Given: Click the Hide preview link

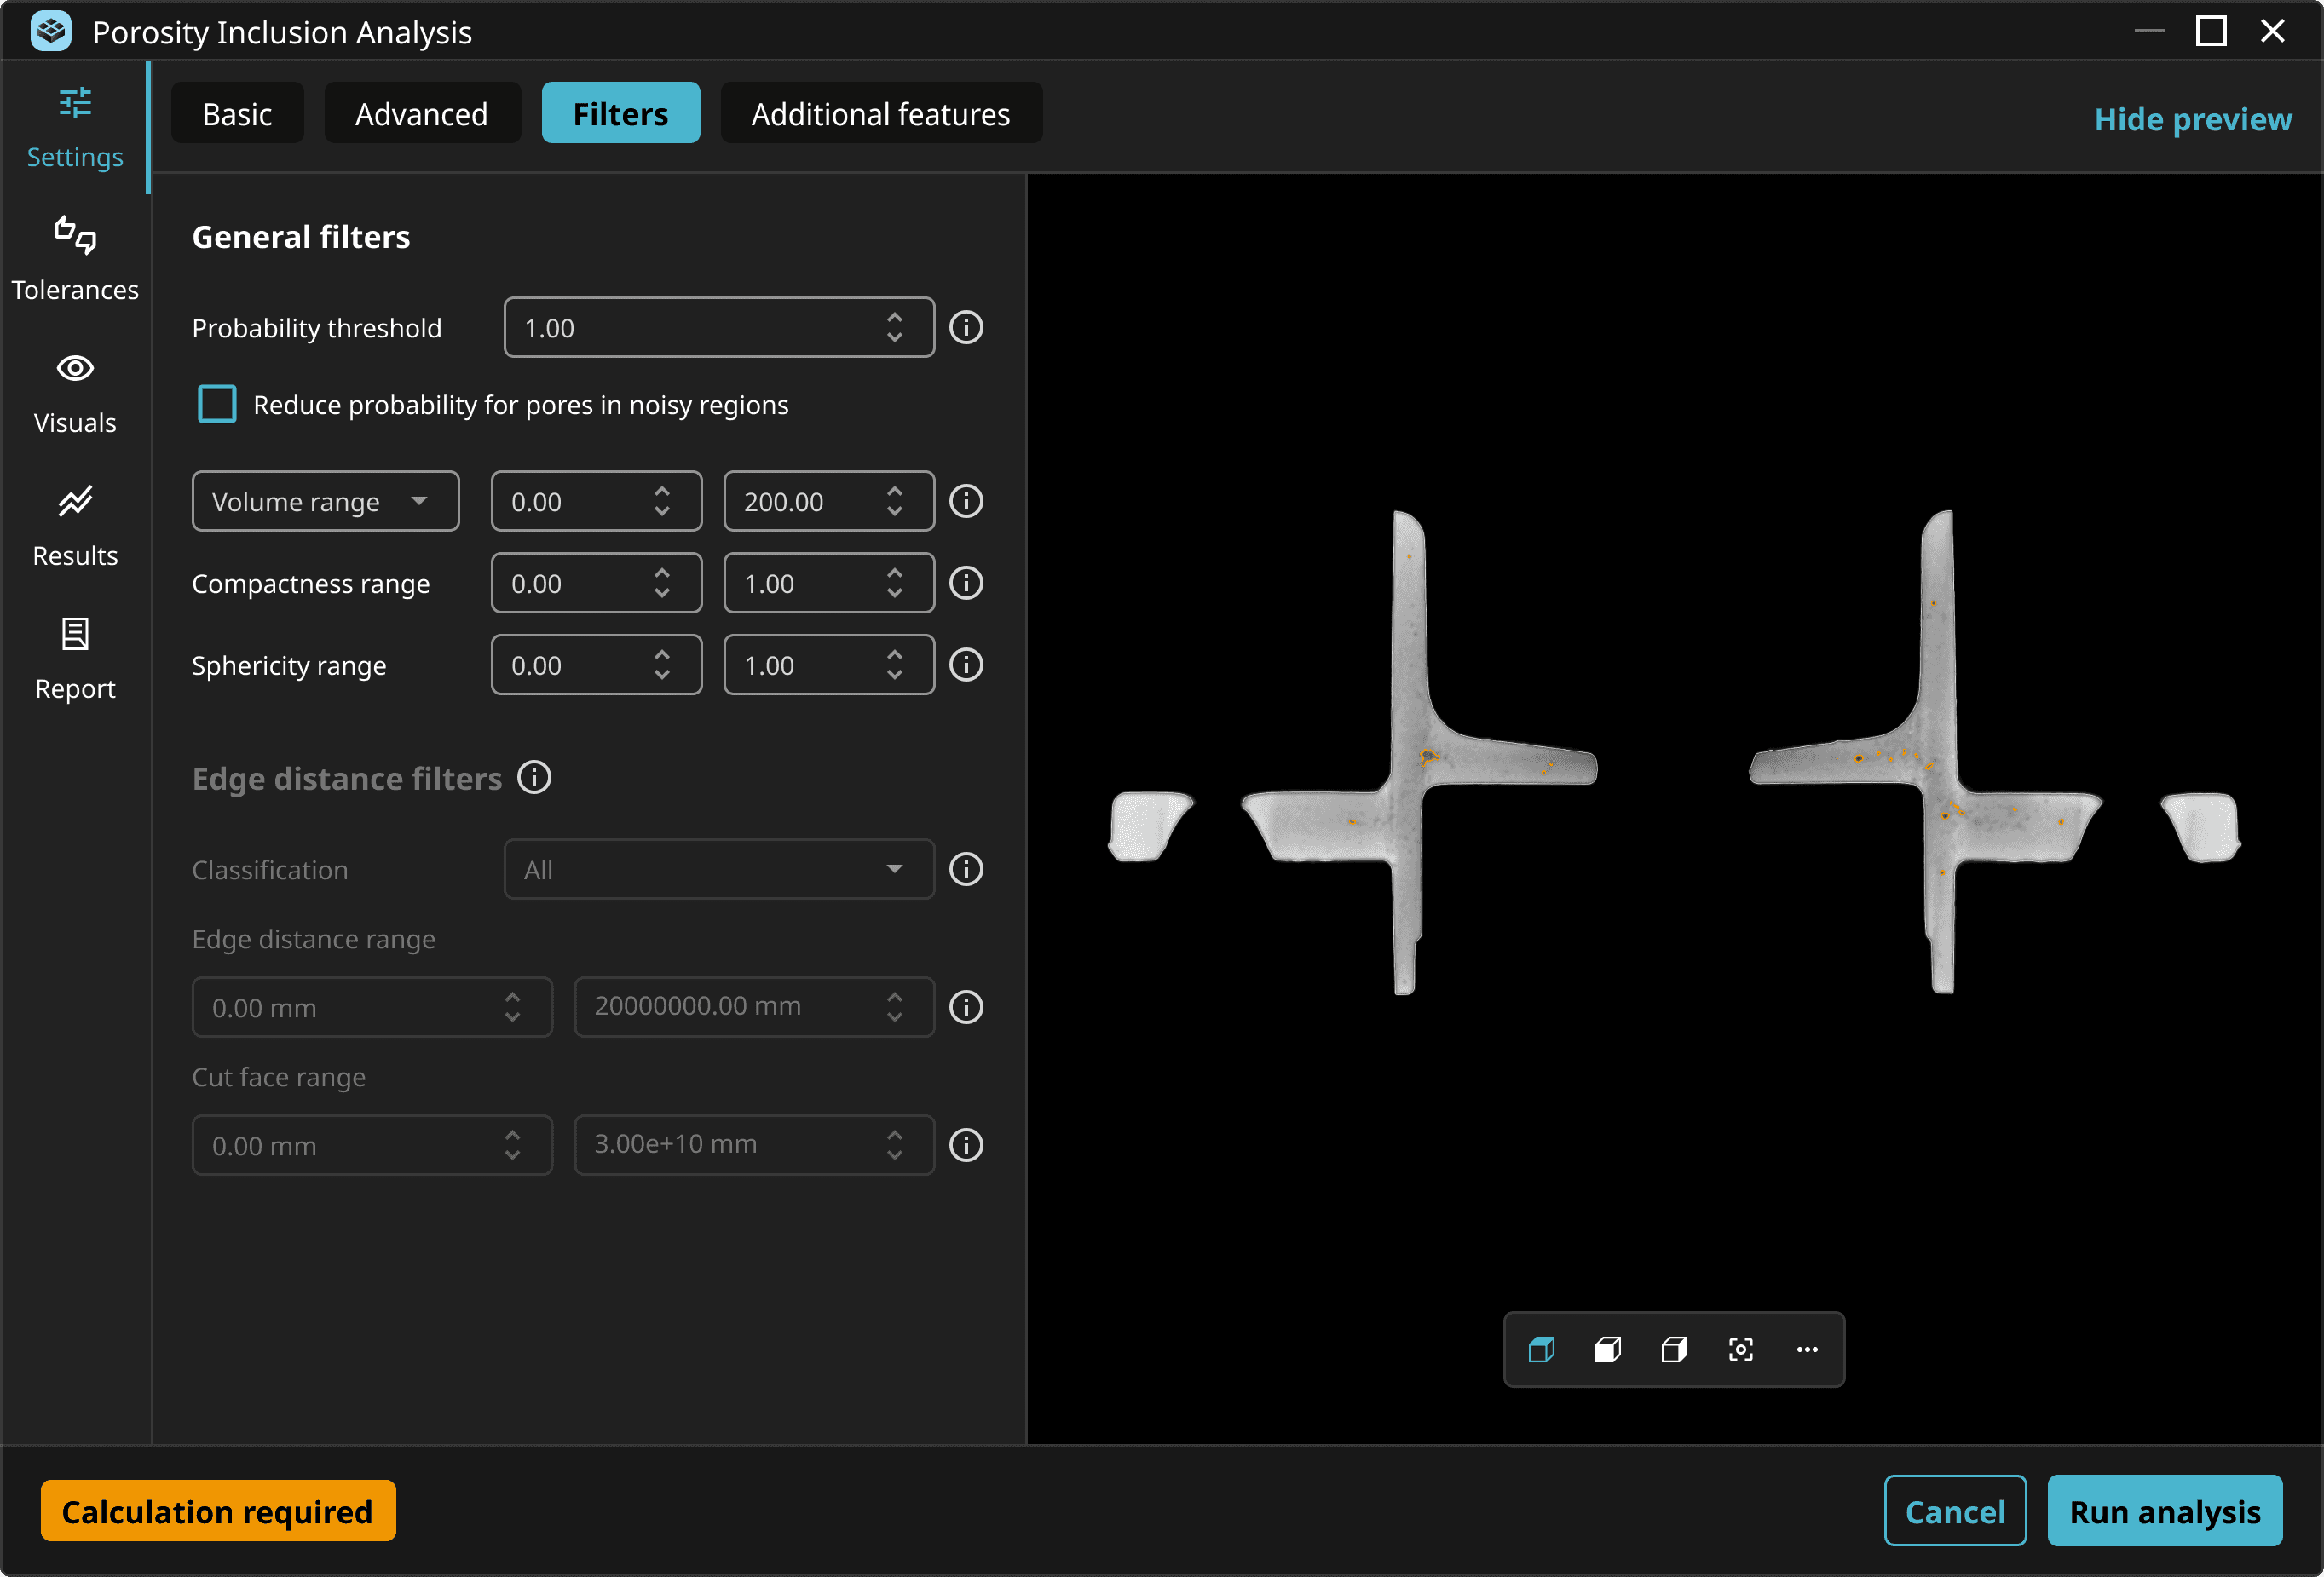Looking at the screenshot, I should (x=2192, y=119).
